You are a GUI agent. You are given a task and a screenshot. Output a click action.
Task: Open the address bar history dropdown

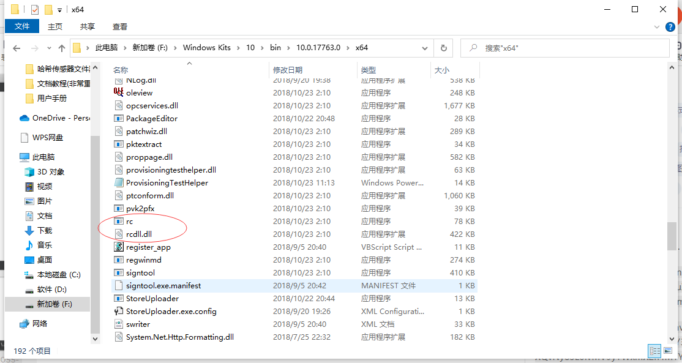pos(425,47)
